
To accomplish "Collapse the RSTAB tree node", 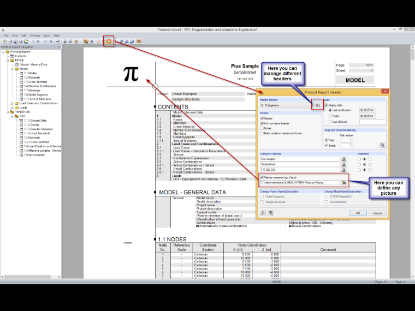I will 8,61.
